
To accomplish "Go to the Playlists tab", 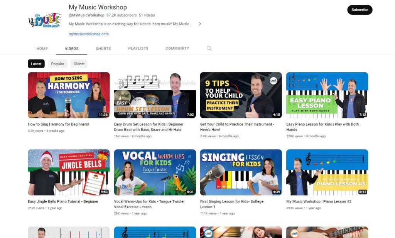I will [x=138, y=49].
